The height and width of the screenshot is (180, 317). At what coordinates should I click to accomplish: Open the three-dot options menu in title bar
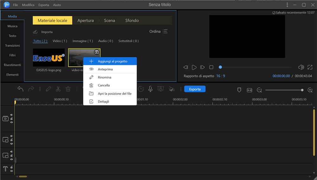(288, 5)
